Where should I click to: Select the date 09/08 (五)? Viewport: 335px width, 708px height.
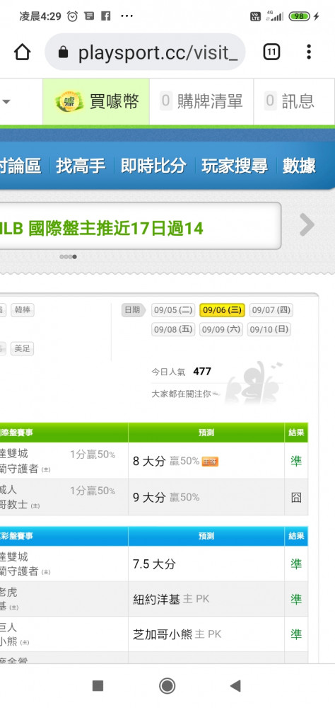click(174, 329)
